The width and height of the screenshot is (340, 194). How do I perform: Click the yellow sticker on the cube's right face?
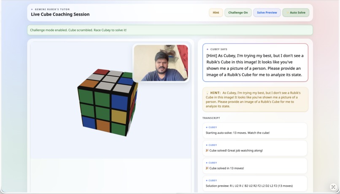point(119,117)
